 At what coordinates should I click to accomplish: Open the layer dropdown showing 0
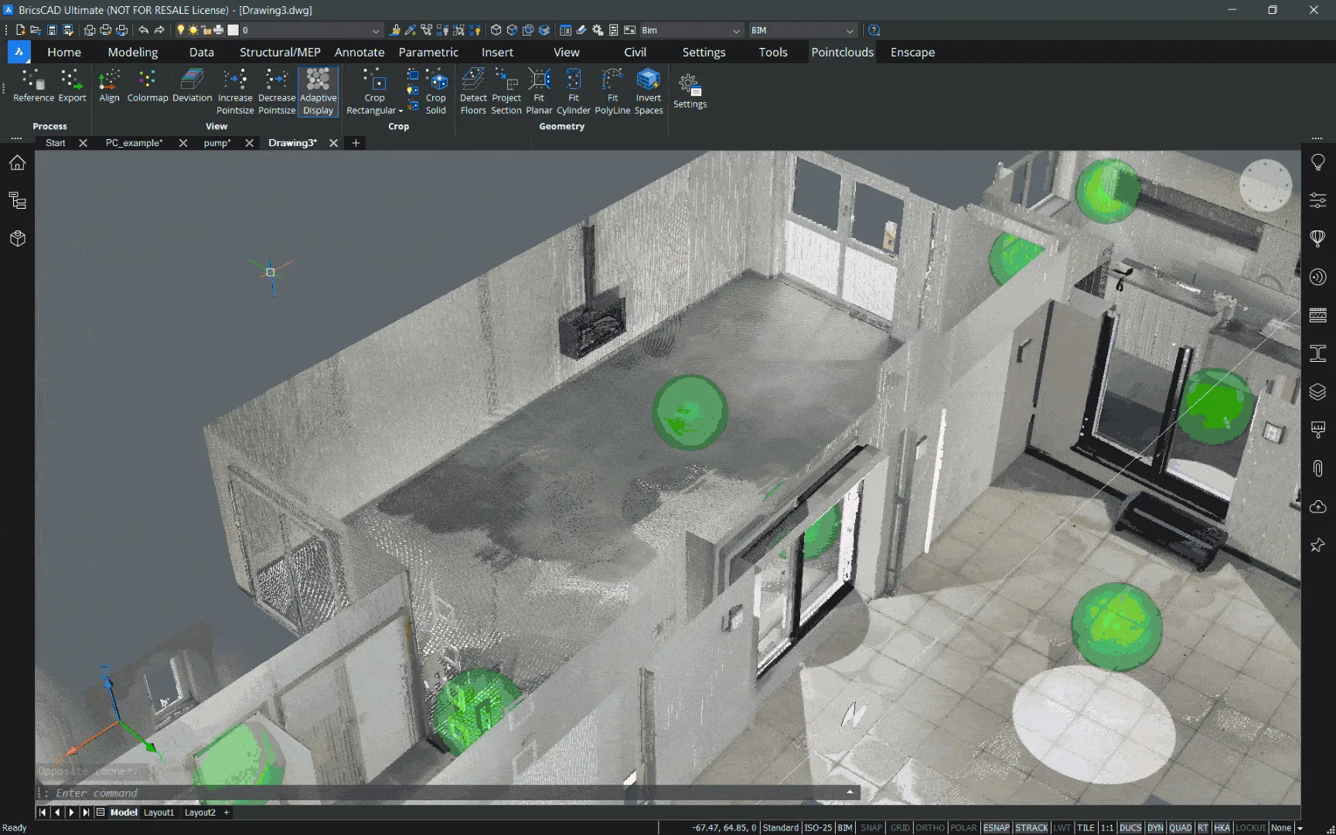[376, 30]
